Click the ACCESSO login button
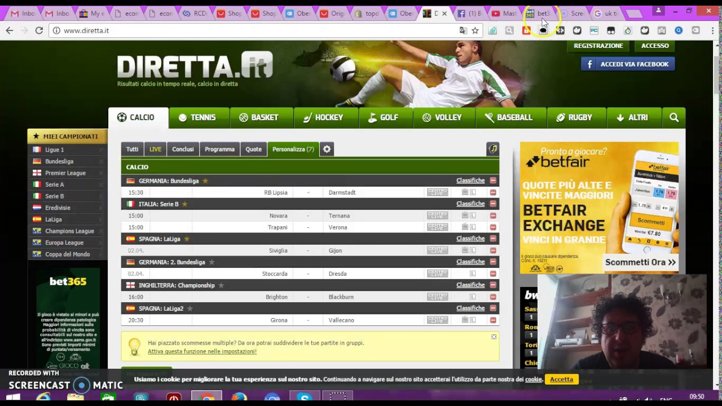 [x=655, y=46]
